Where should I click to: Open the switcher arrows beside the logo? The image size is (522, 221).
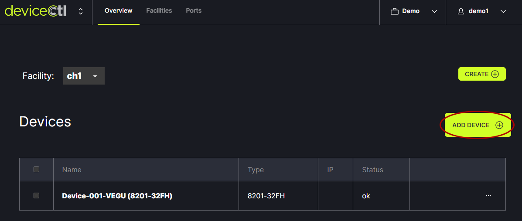(x=81, y=11)
